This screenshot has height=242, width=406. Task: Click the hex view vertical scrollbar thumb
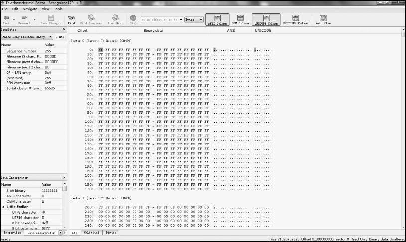pyautogui.click(x=403, y=34)
